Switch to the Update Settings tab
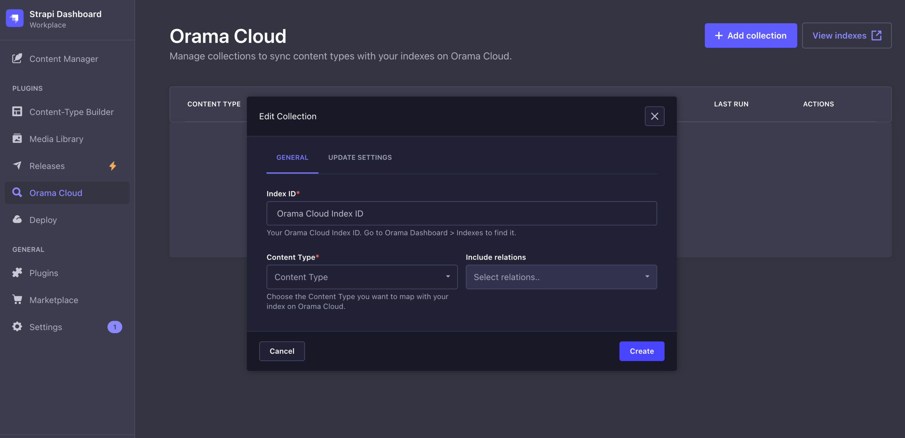 click(x=360, y=158)
